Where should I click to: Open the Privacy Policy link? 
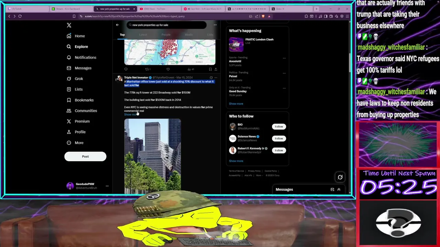(254, 171)
